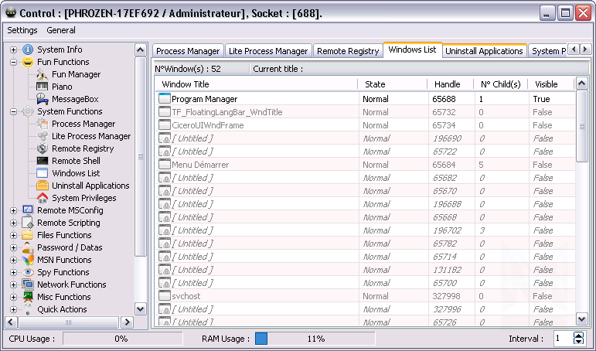Viewport: 596px width, 351px height.
Task: Increase the Interval stepper value
Action: click(x=579, y=336)
